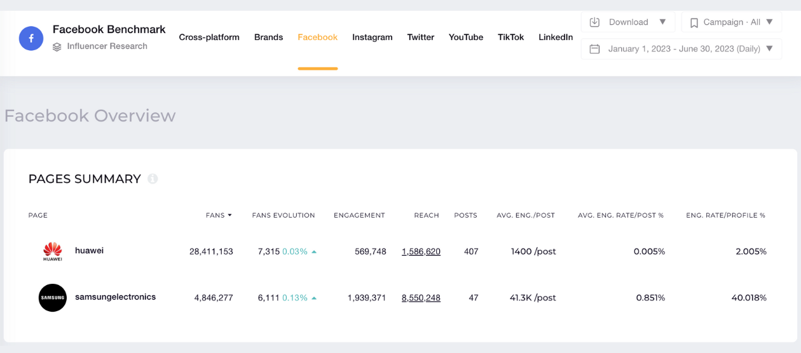Click the download icon in the Download button
The height and width of the screenshot is (353, 801).
point(594,22)
